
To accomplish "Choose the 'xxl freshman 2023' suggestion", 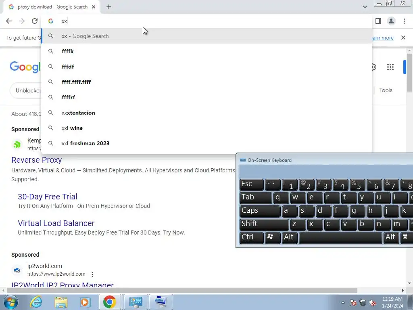I will 206,143.
